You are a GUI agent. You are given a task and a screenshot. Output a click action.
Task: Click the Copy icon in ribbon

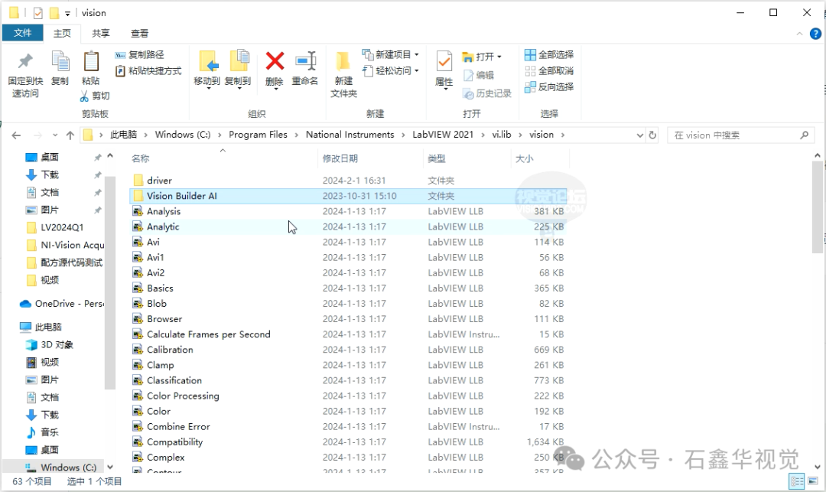[60, 61]
